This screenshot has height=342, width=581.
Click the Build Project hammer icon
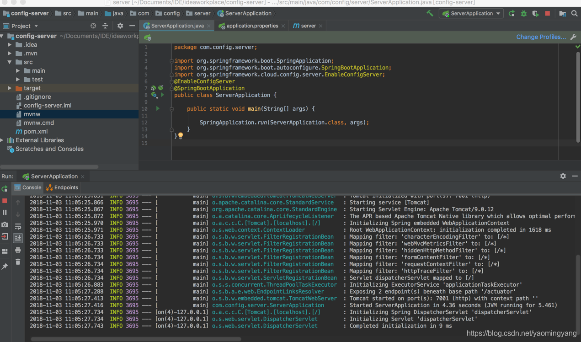click(x=430, y=13)
